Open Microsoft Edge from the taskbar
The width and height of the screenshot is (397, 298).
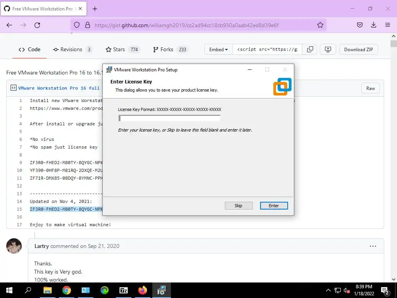tap(105, 290)
